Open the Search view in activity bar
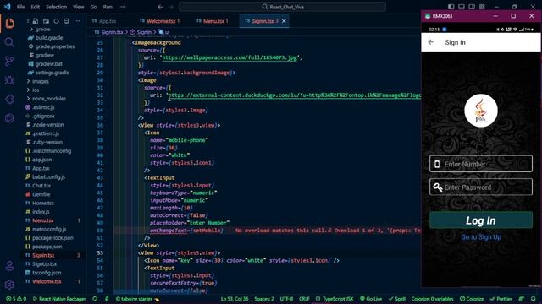This screenshot has width=542, height=304. click(9, 42)
